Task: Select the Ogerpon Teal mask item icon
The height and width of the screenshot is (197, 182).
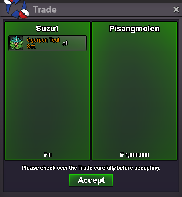Action: pyautogui.click(x=16, y=43)
